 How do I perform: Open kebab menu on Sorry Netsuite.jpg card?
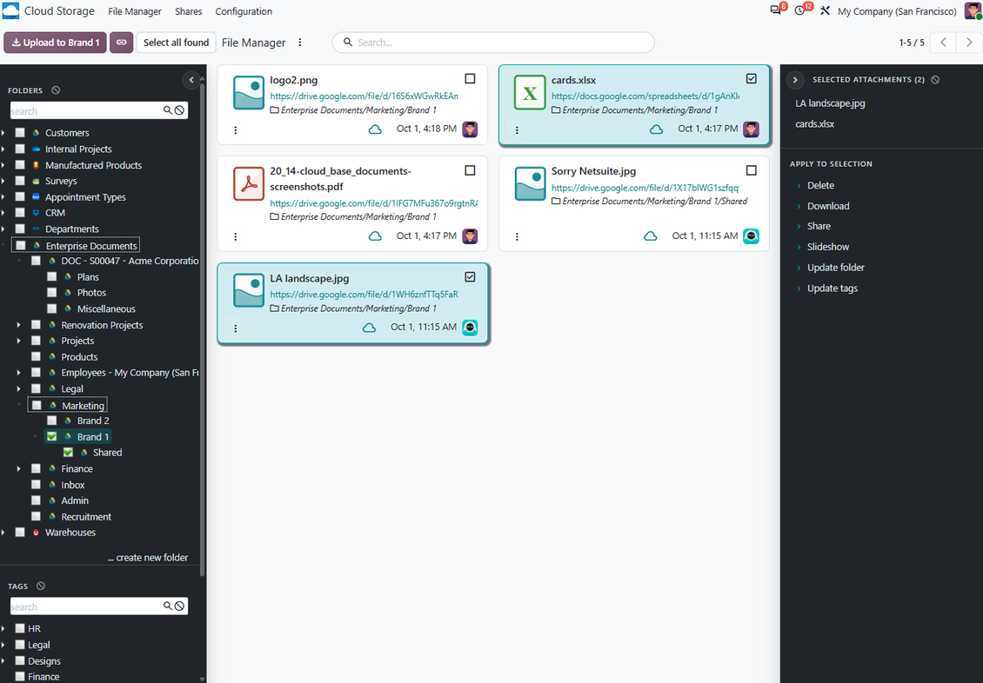click(518, 236)
